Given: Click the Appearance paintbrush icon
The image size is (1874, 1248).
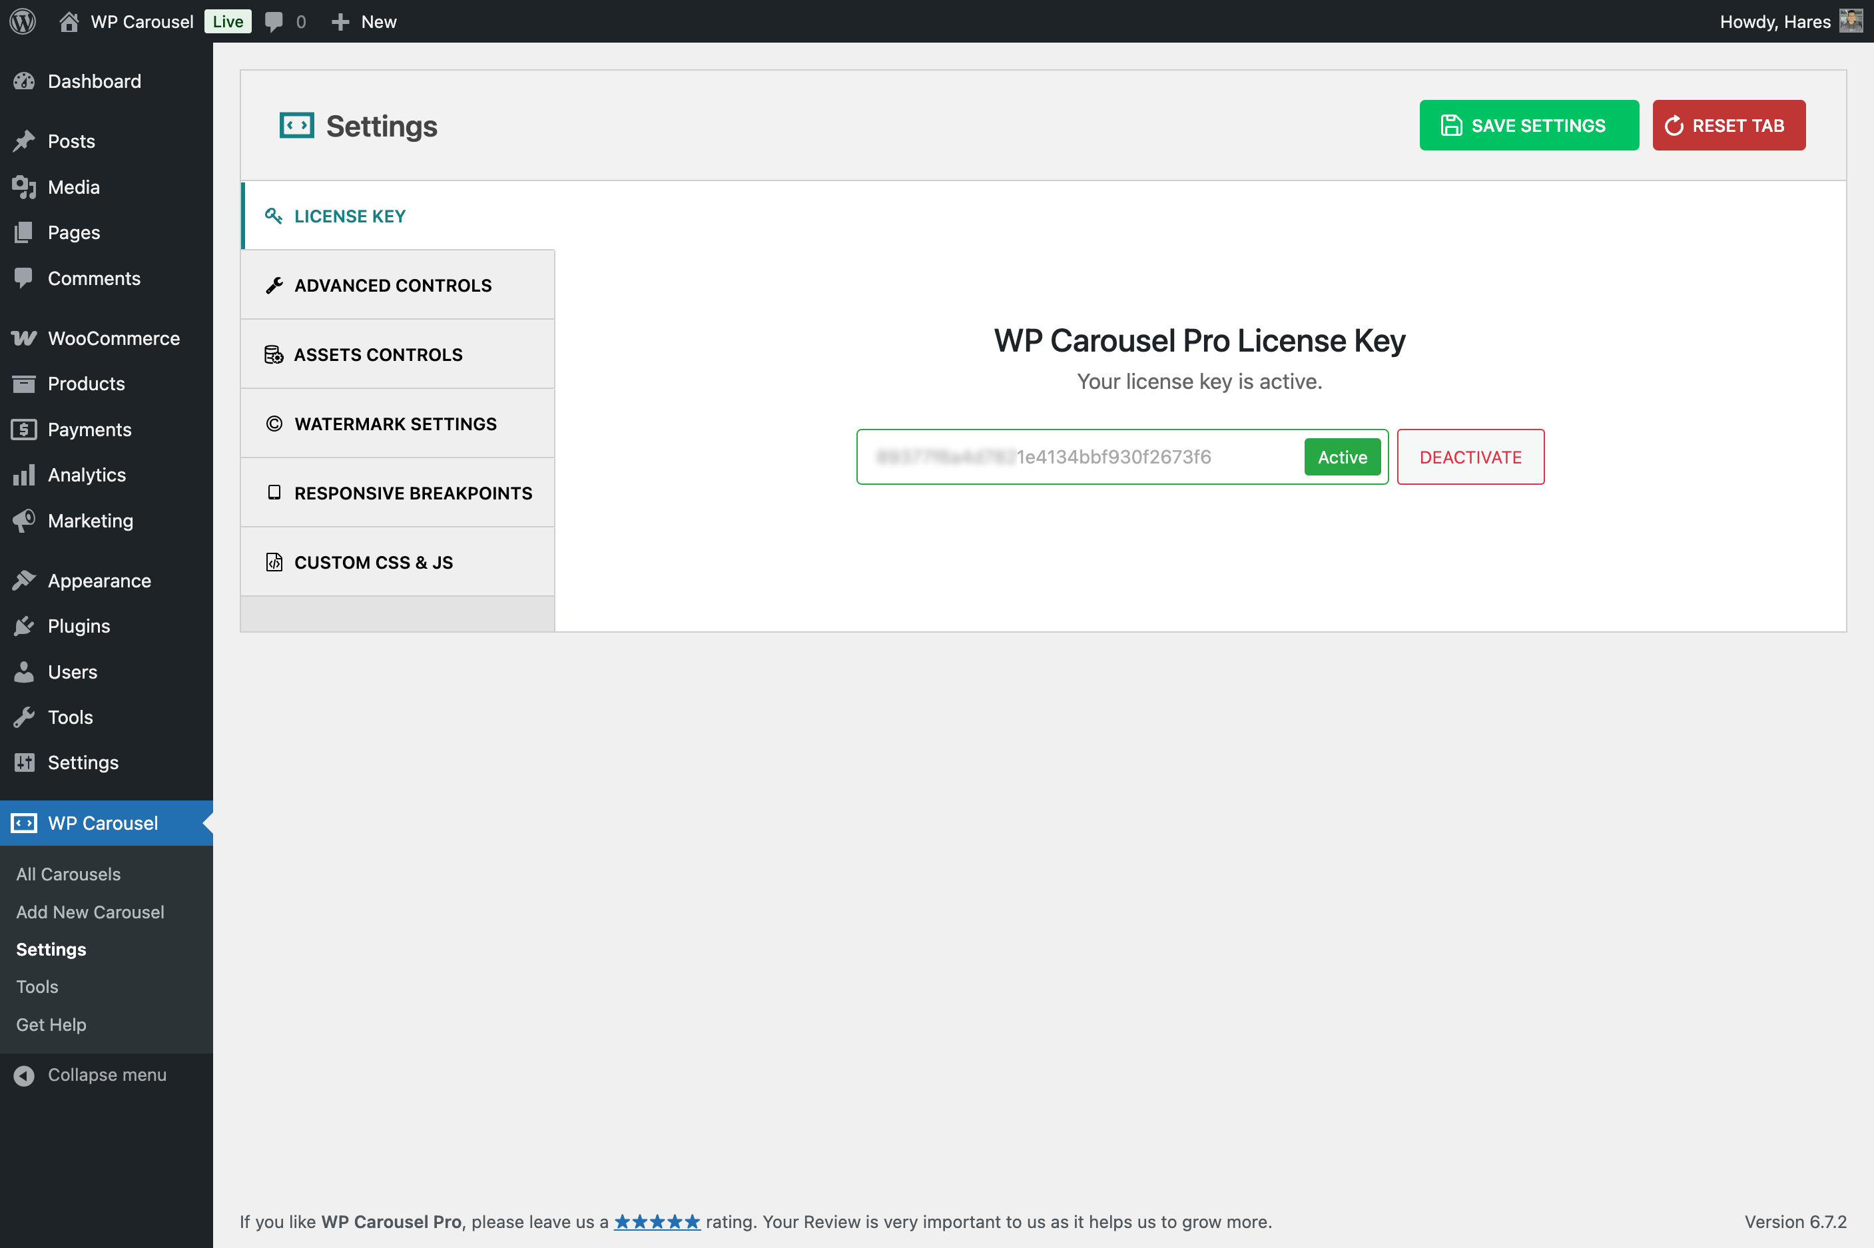Looking at the screenshot, I should [24, 581].
